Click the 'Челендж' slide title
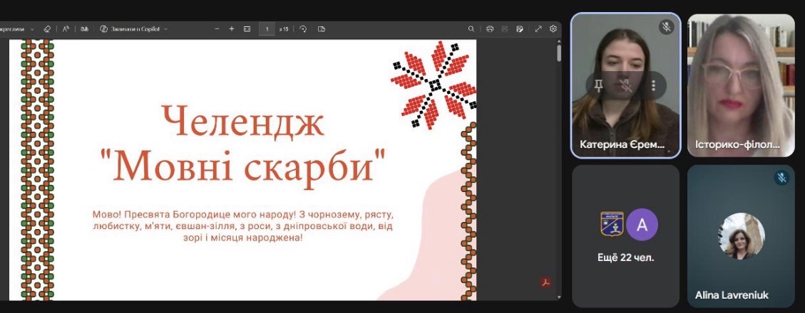This screenshot has width=805, height=313. (x=243, y=122)
